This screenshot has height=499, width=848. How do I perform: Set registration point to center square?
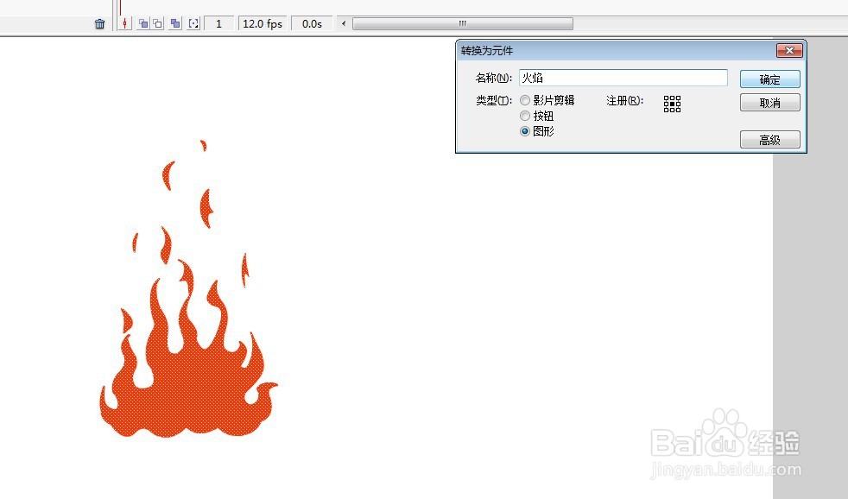[x=673, y=104]
